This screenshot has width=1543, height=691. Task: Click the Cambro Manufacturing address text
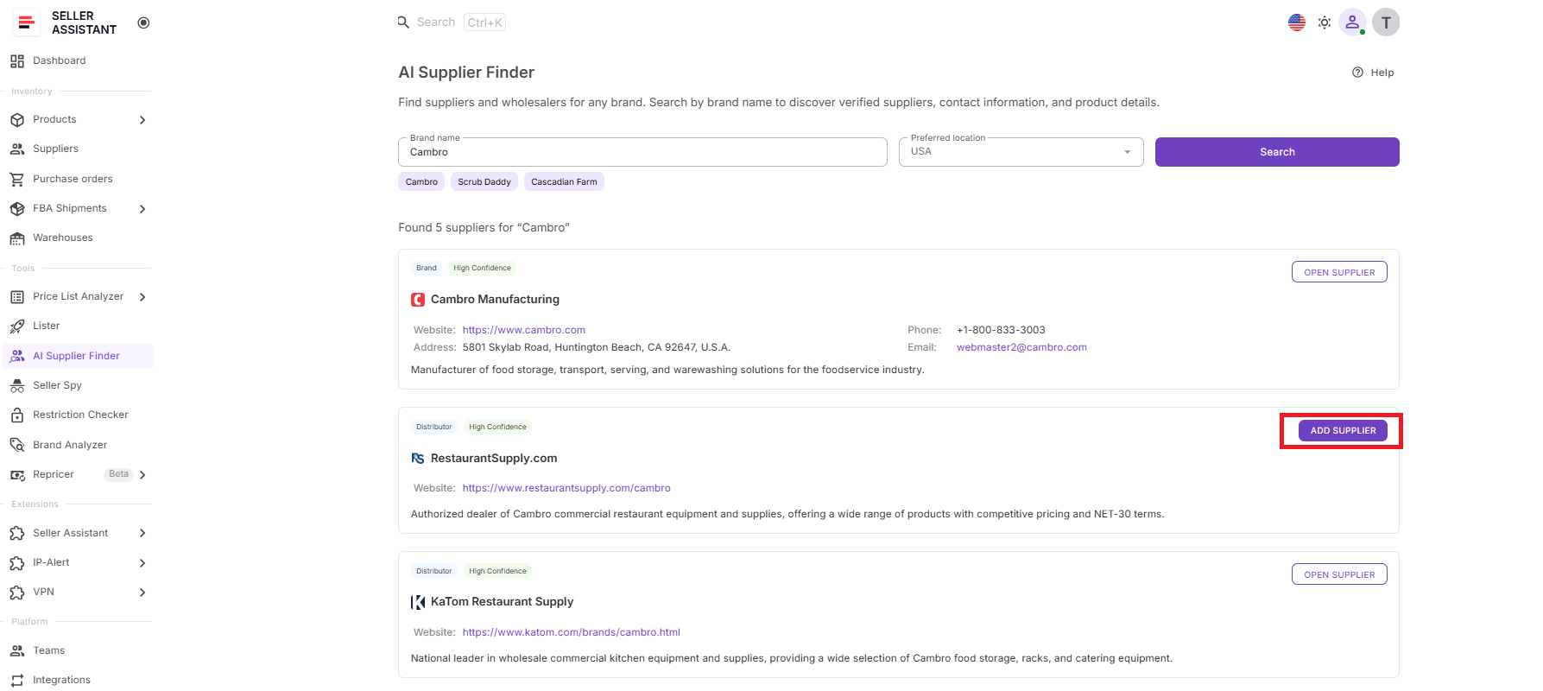pos(597,347)
